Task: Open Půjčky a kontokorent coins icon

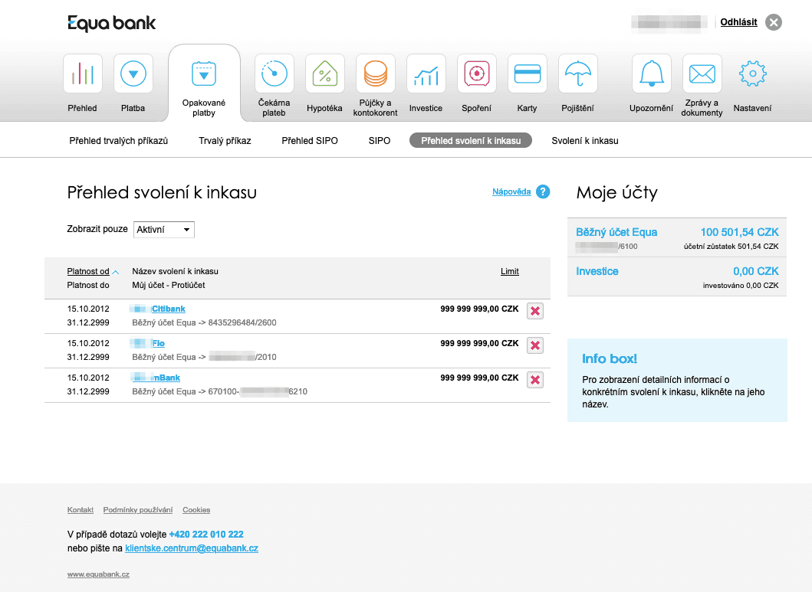Action: 376,74
